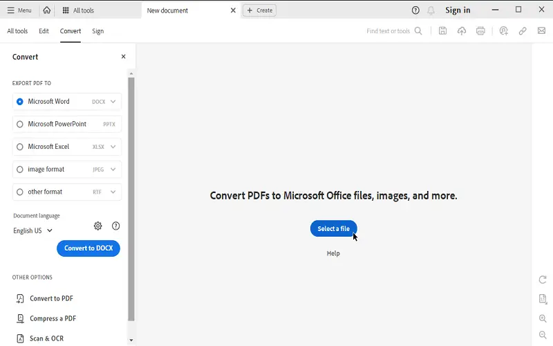Switch to the Edit tab
Viewport: 553px width, 346px height.
(44, 31)
